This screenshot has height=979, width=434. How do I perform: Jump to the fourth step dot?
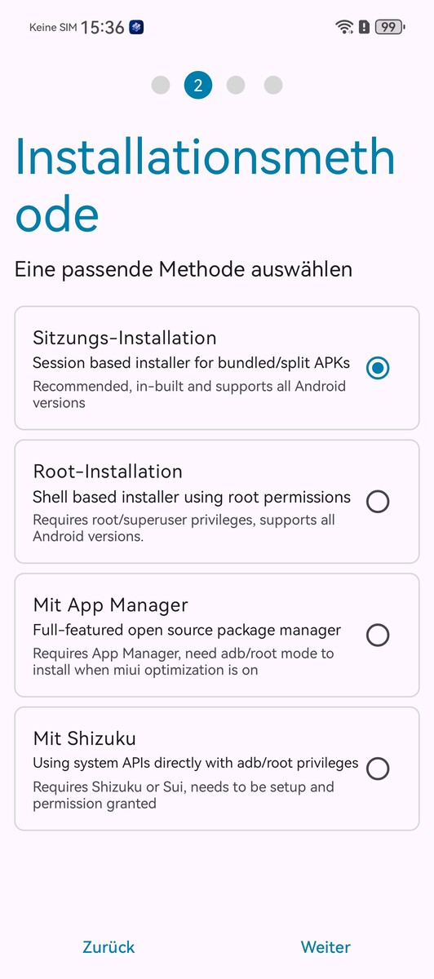click(273, 85)
